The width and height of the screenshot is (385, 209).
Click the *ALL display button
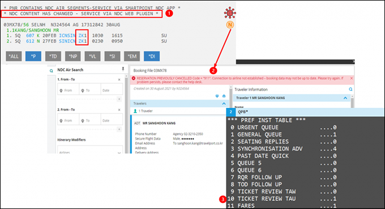pyautogui.click(x=14, y=56)
